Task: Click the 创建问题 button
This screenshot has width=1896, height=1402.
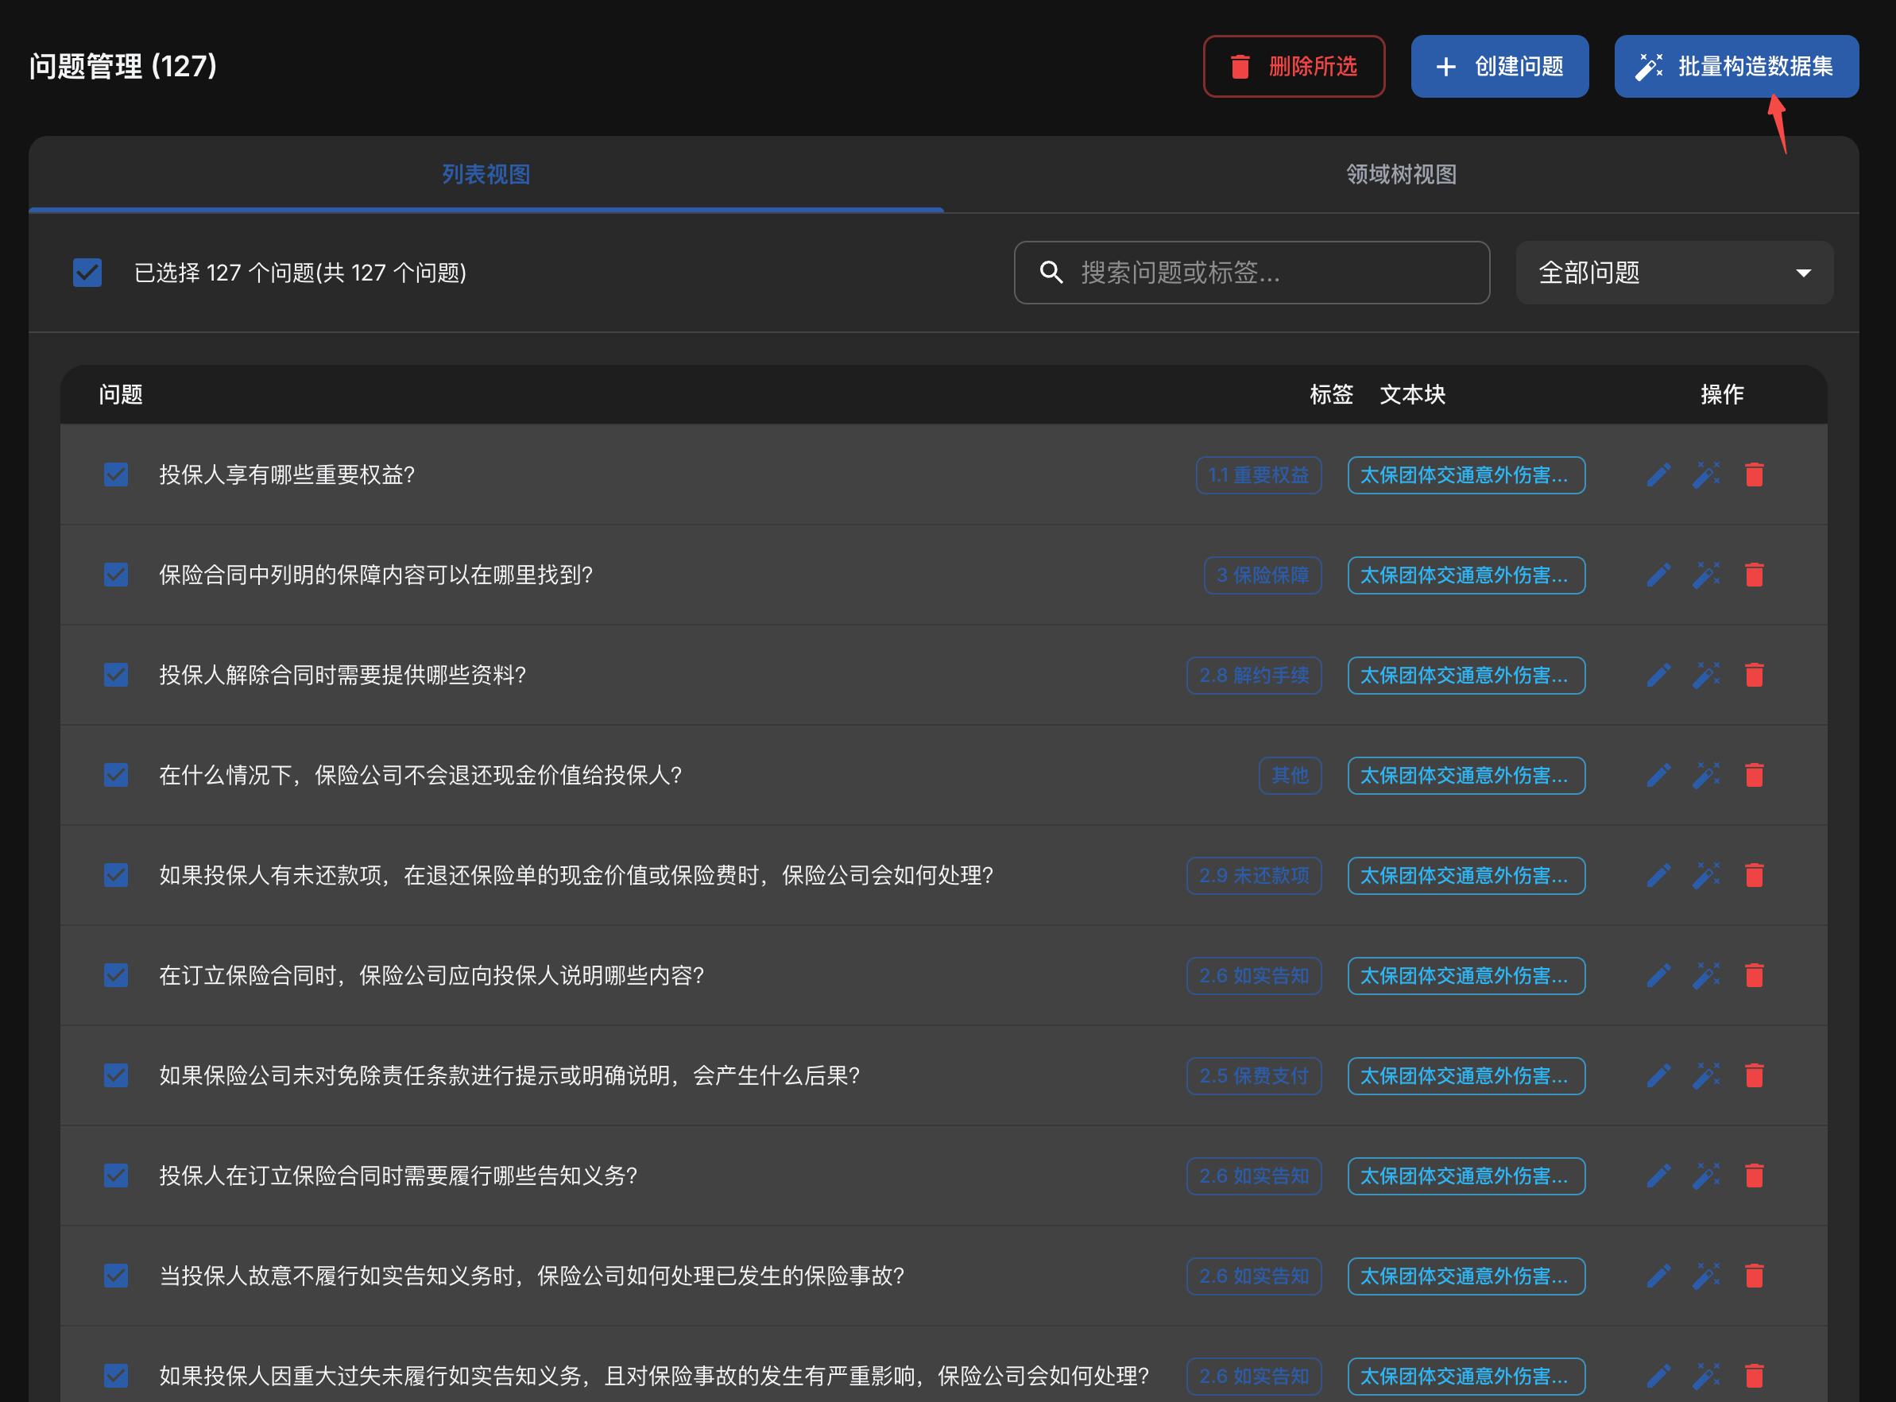Action: point(1499,66)
